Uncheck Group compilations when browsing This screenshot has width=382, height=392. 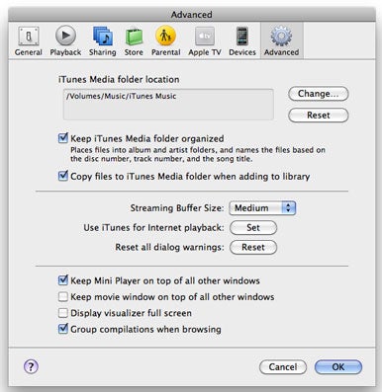(63, 329)
